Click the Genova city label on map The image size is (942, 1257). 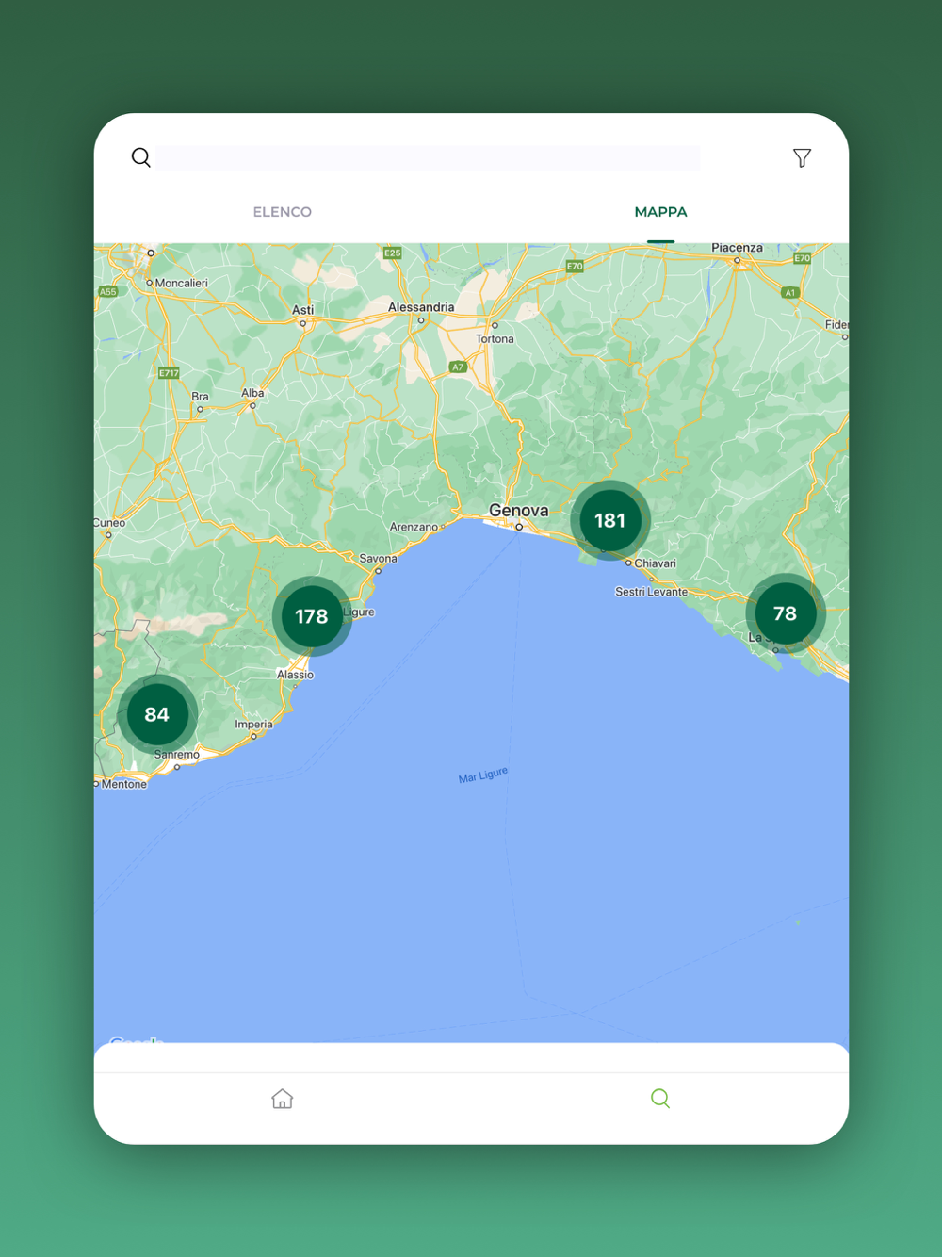[518, 510]
